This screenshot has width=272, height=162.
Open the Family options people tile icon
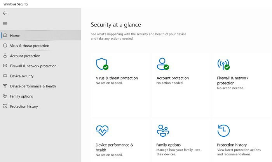coord(163,131)
